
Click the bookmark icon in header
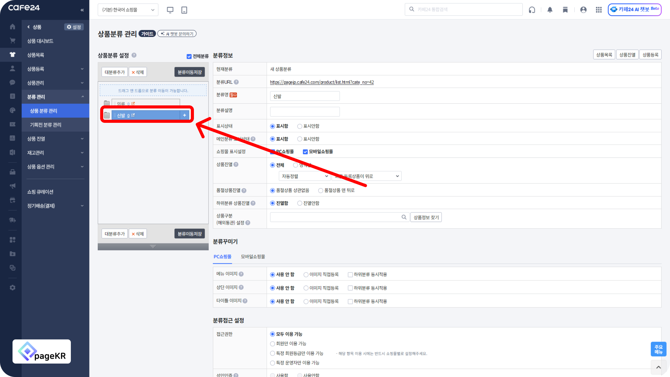(565, 10)
